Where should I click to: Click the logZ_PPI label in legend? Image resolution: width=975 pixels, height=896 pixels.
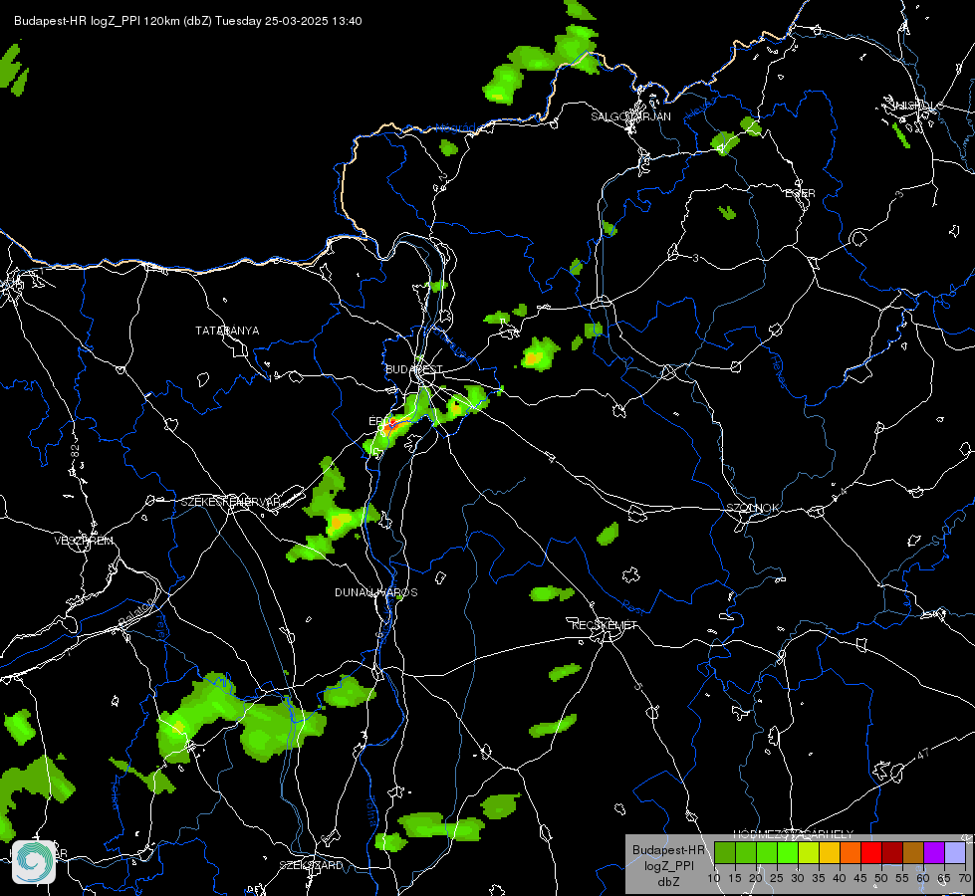point(668,865)
